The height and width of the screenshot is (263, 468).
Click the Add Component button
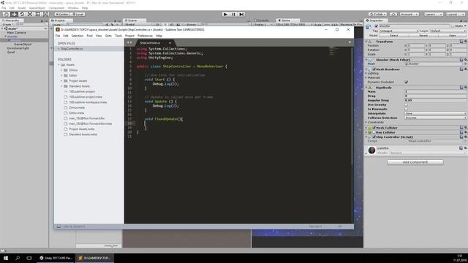(x=415, y=162)
